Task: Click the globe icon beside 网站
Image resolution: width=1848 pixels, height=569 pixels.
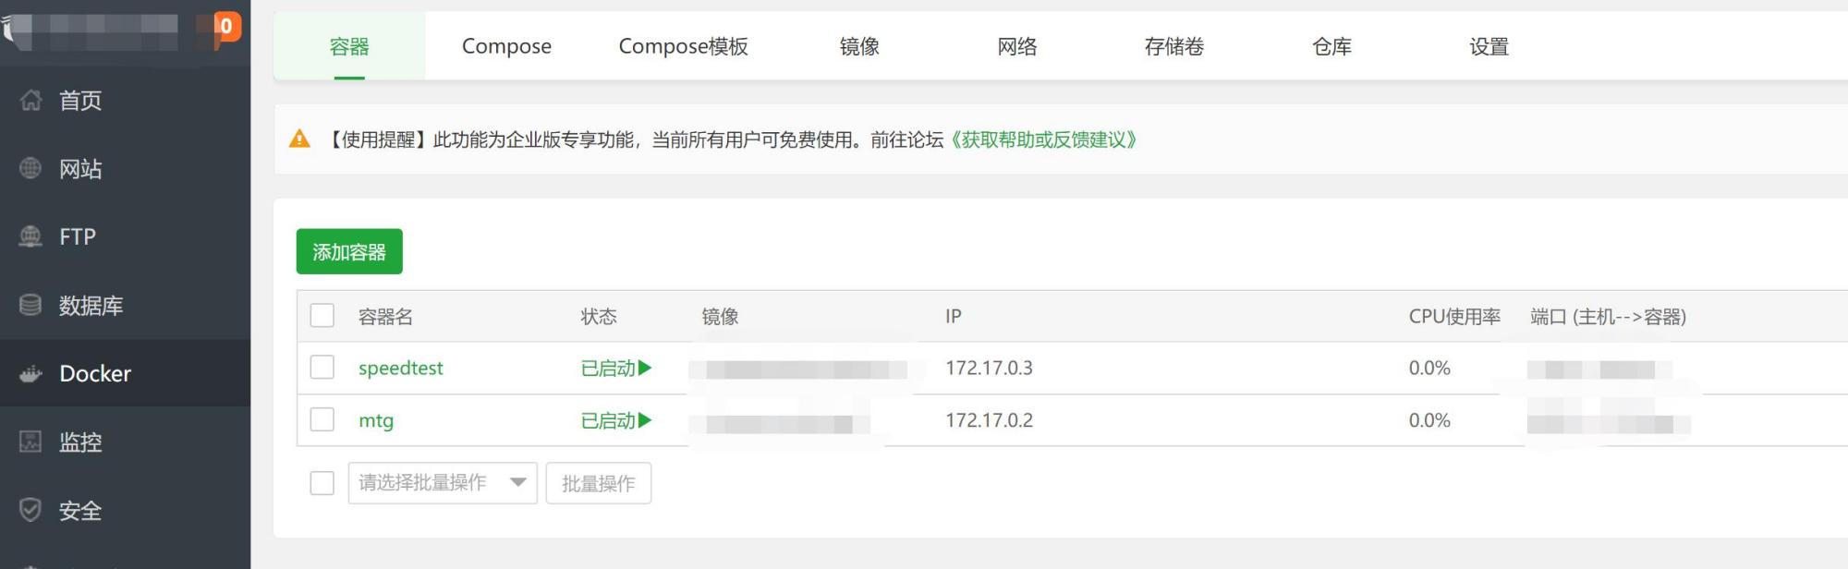Action: tap(31, 168)
